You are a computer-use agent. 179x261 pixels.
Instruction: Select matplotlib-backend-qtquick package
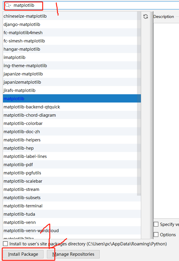tap(72, 107)
